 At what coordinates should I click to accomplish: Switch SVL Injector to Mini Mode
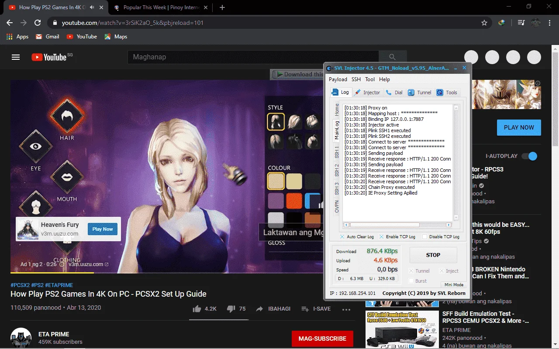tap(454, 285)
